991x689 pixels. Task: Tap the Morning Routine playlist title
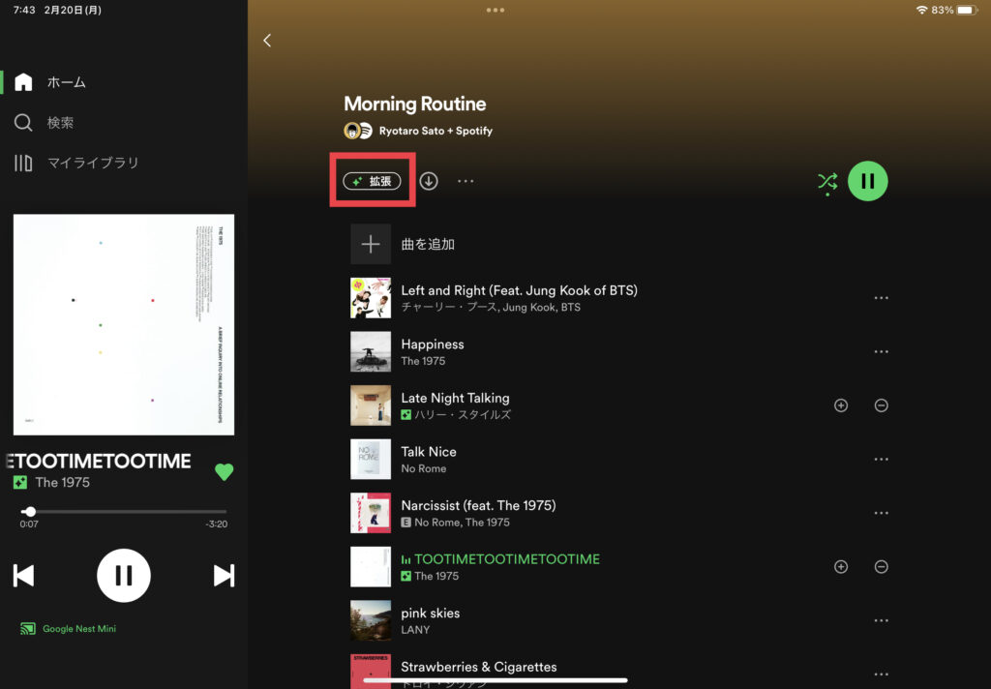[414, 104]
